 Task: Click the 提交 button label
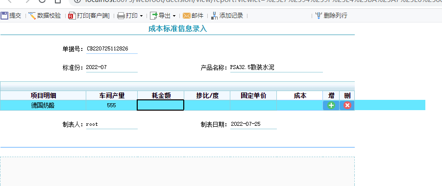pos(15,16)
